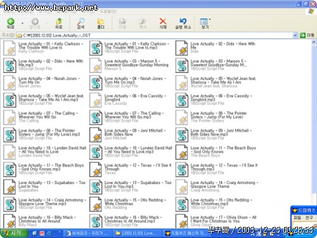
Task: Select the 02 Dido audio file icon
Action: pyautogui.click(x=182, y=48)
